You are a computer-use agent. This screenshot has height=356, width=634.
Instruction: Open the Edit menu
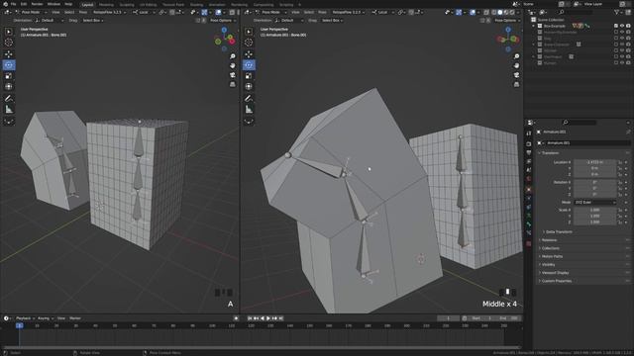tap(24, 4)
